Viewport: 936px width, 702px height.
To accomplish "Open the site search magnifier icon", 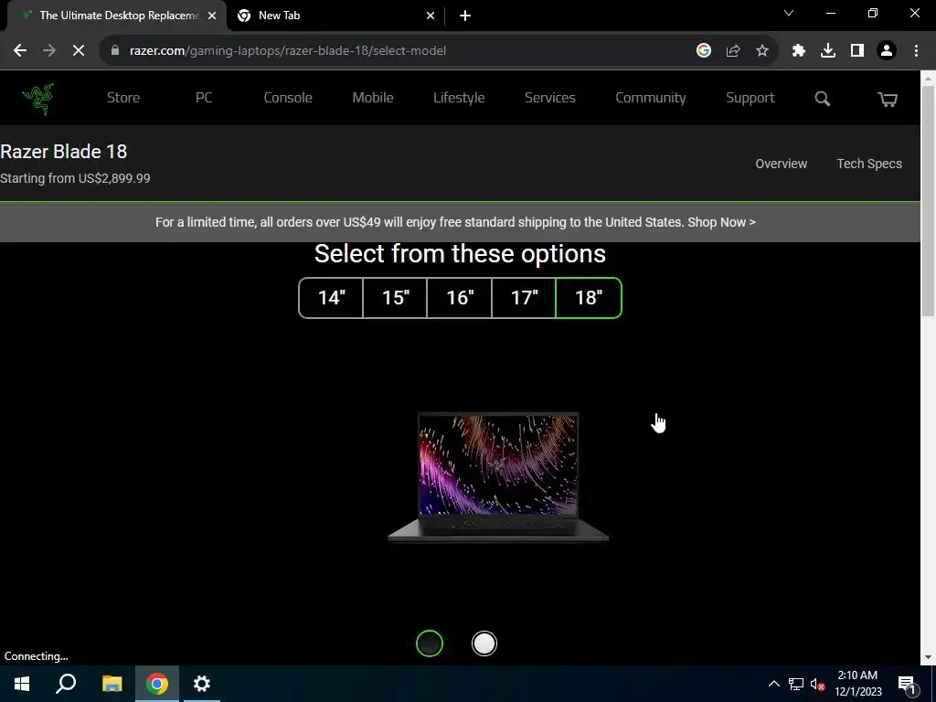I will tap(823, 99).
